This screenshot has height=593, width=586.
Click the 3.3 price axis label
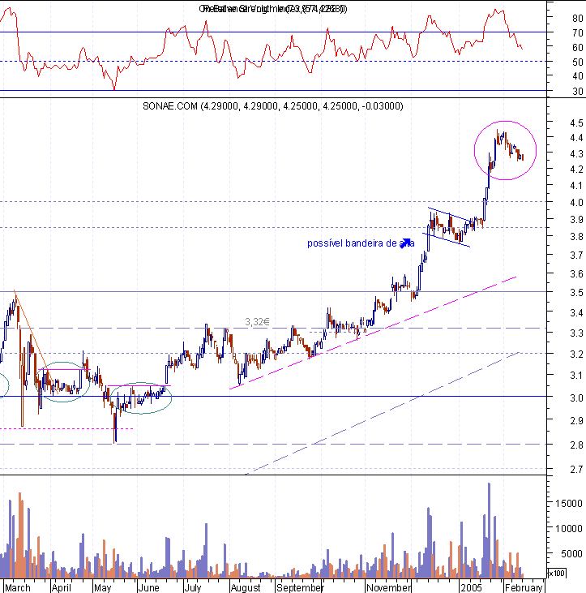576,333
